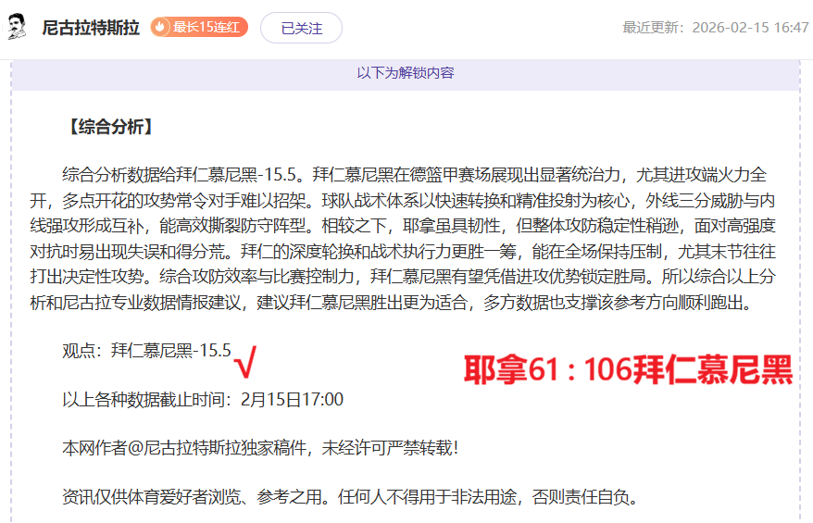Image resolution: width=813 pixels, height=523 pixels.
Task: Select the 最长15连红 badge label
Action: (x=206, y=28)
